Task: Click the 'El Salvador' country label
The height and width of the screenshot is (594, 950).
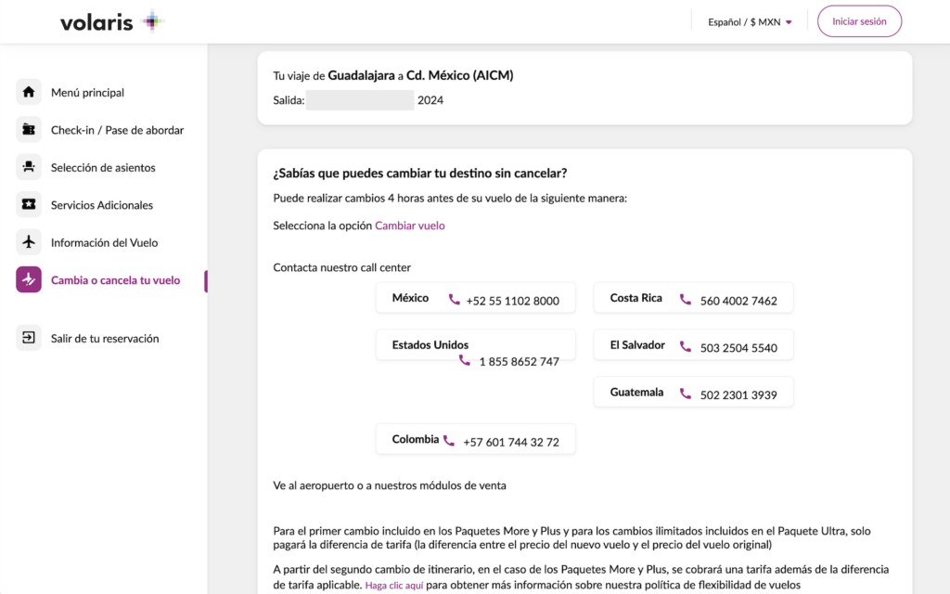Action: click(x=637, y=345)
